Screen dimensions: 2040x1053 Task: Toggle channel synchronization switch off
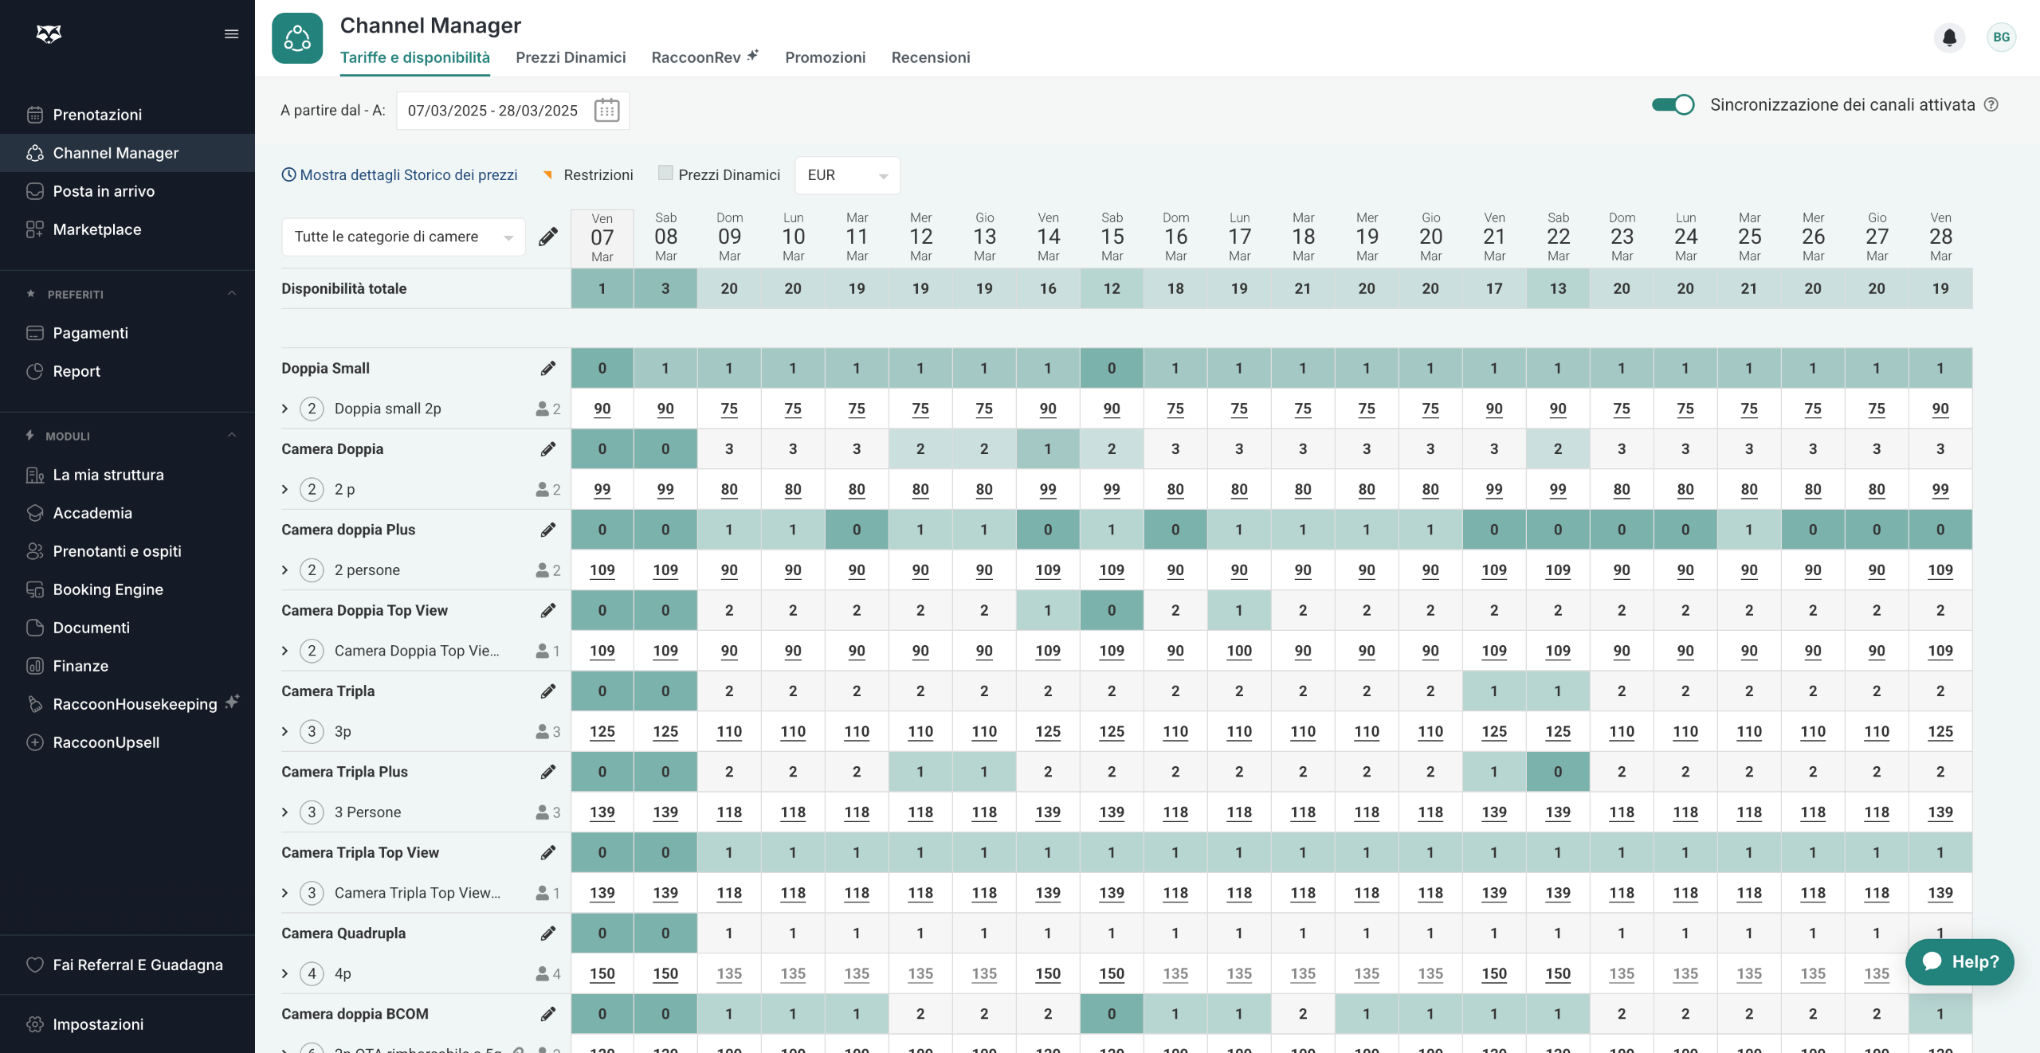[x=1673, y=104]
